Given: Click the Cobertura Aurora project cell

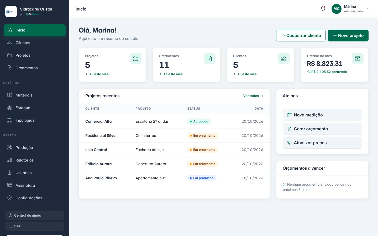Looking at the screenshot, I should click(x=151, y=164).
